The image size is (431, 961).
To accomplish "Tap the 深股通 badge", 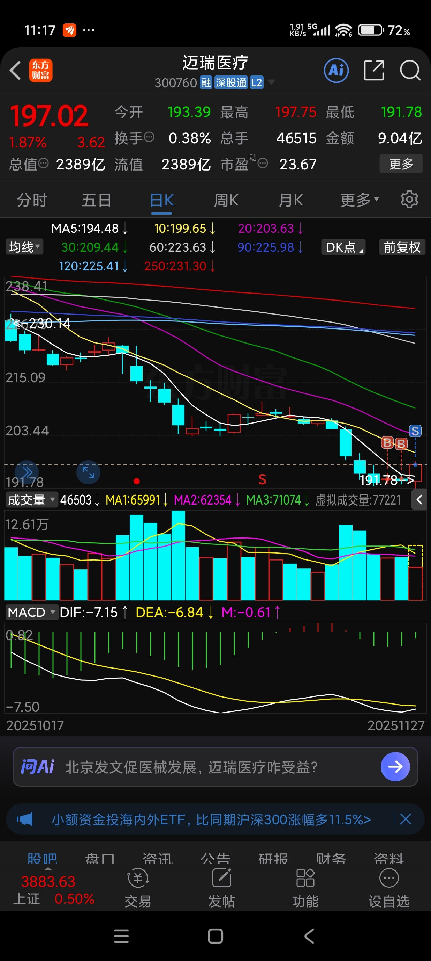I will tap(231, 82).
